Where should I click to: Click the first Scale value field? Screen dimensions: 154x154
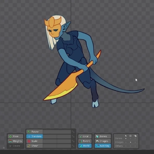pyautogui.click(x=50, y=141)
